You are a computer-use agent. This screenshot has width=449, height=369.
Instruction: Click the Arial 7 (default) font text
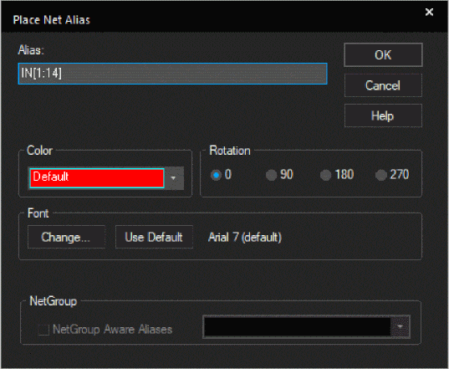245,238
